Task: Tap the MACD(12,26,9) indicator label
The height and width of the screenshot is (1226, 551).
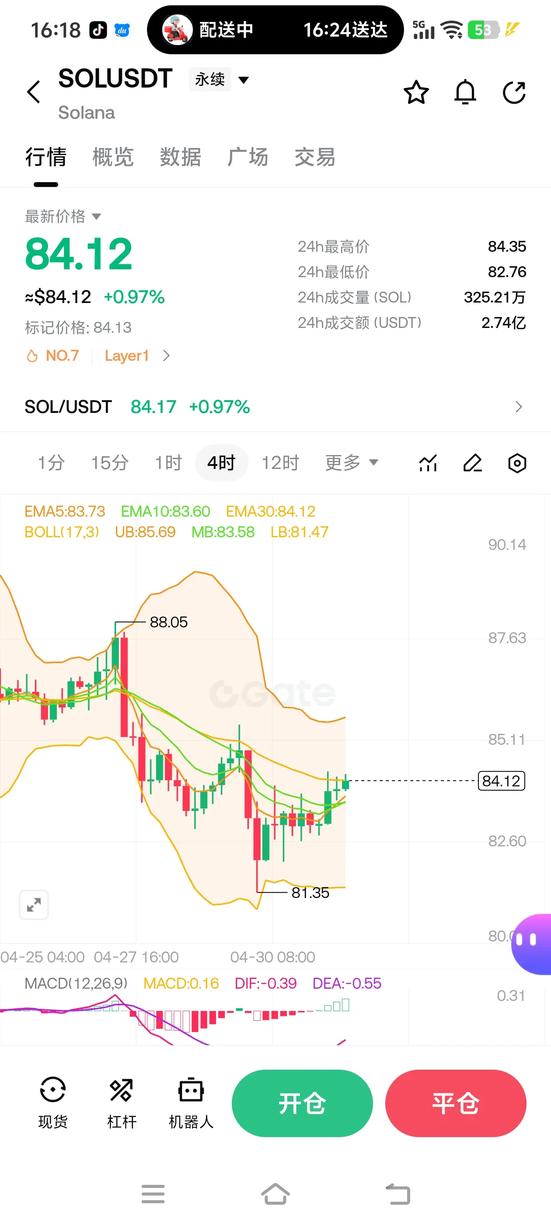Action: point(76,983)
